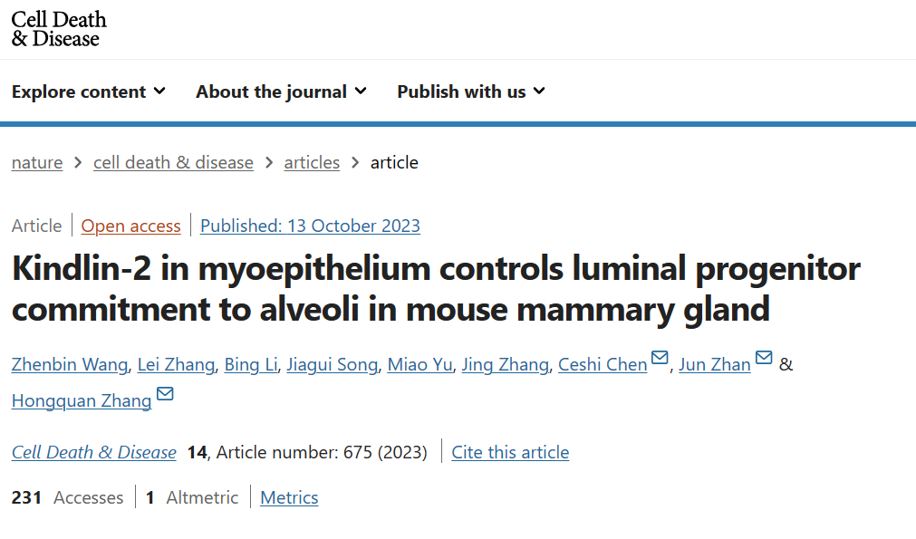916x539 pixels.
Task: Open Cell Death & Disease journal link
Action: pyautogui.click(x=94, y=453)
